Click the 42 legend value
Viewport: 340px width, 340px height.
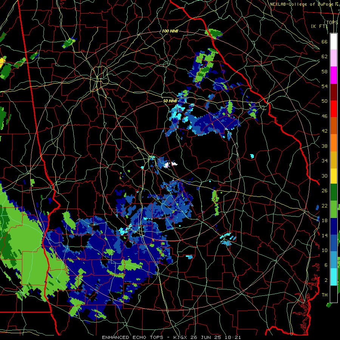pos(325,131)
